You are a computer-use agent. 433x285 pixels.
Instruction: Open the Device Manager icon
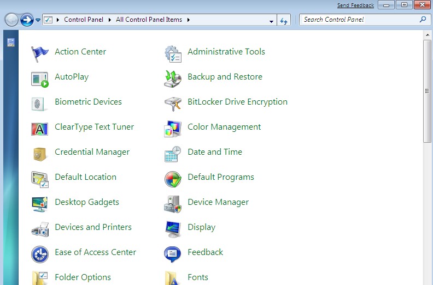(173, 204)
